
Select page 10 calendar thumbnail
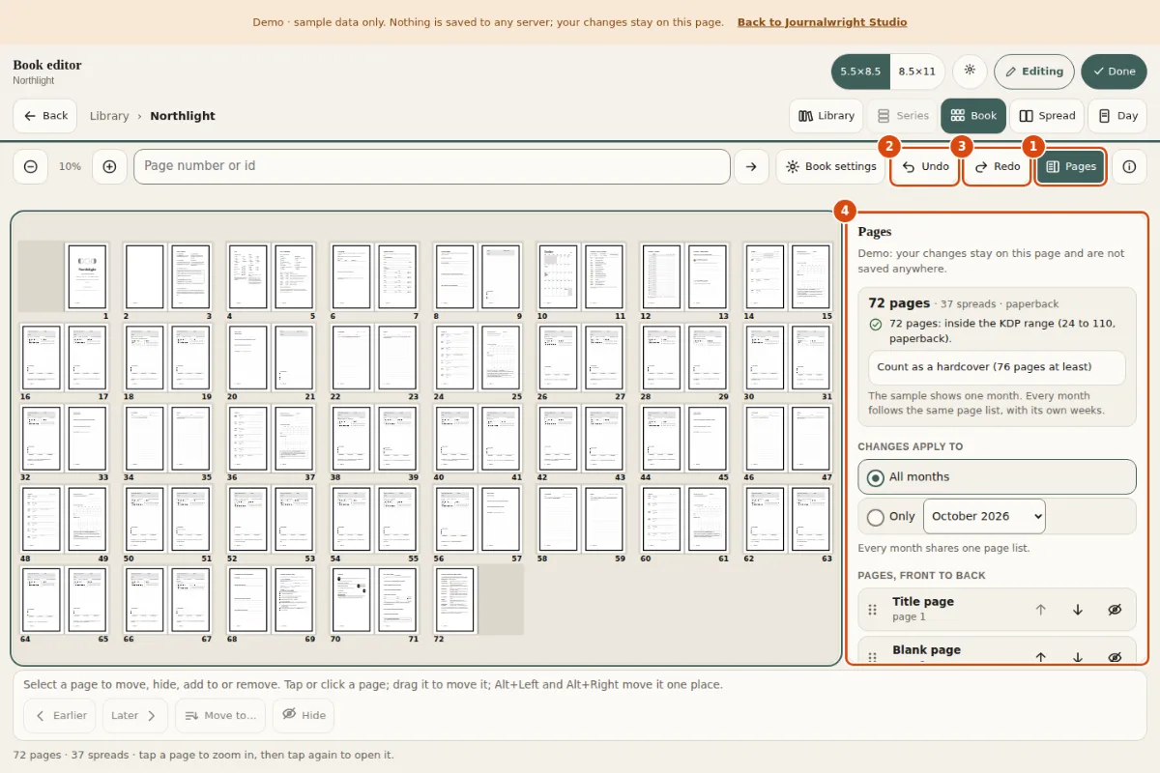click(558, 276)
